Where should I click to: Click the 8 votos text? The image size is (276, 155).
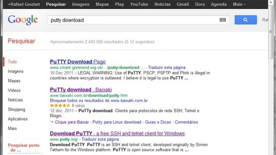click(78, 105)
